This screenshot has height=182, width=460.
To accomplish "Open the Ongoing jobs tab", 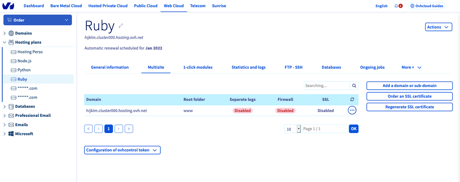I will tap(372, 67).
